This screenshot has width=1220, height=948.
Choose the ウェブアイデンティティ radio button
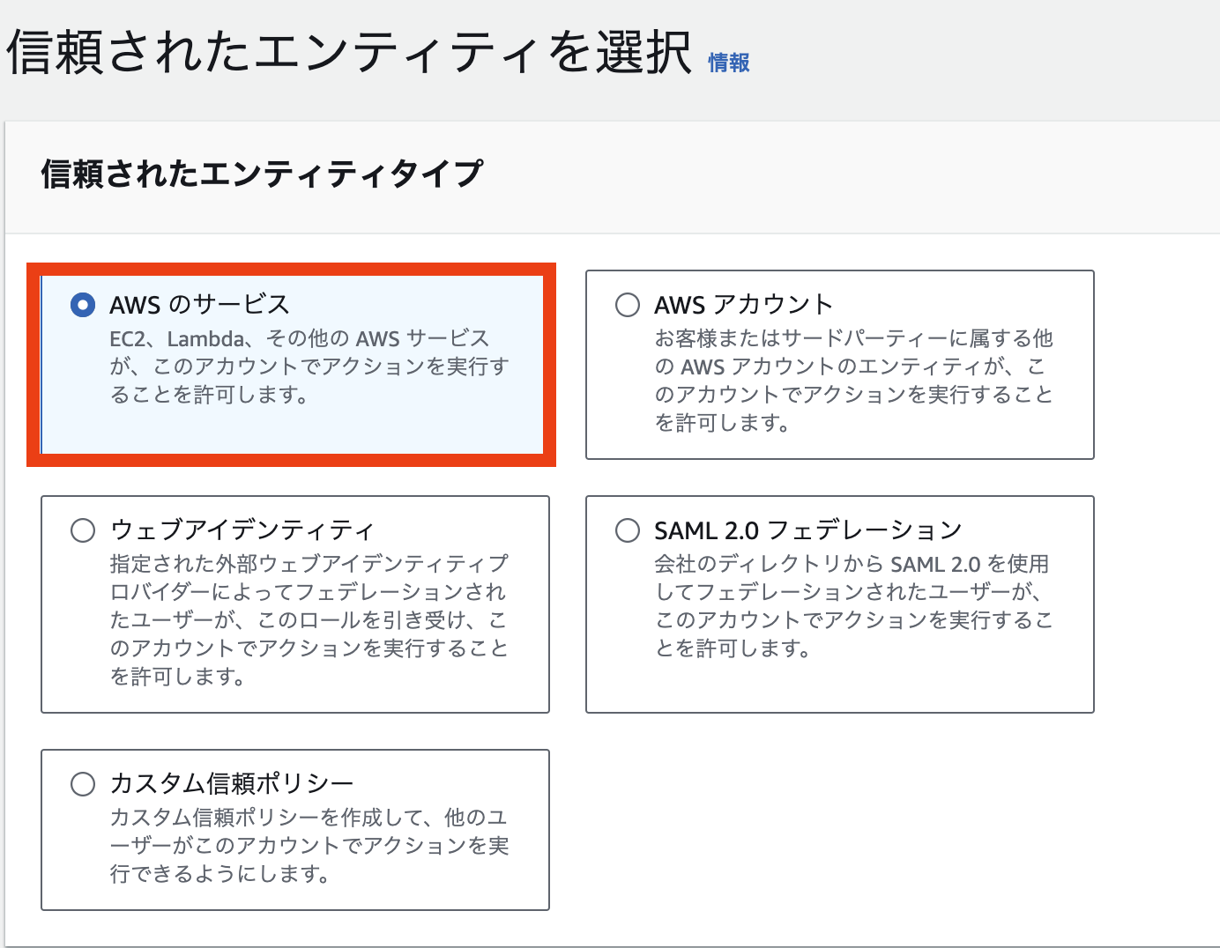point(84,530)
